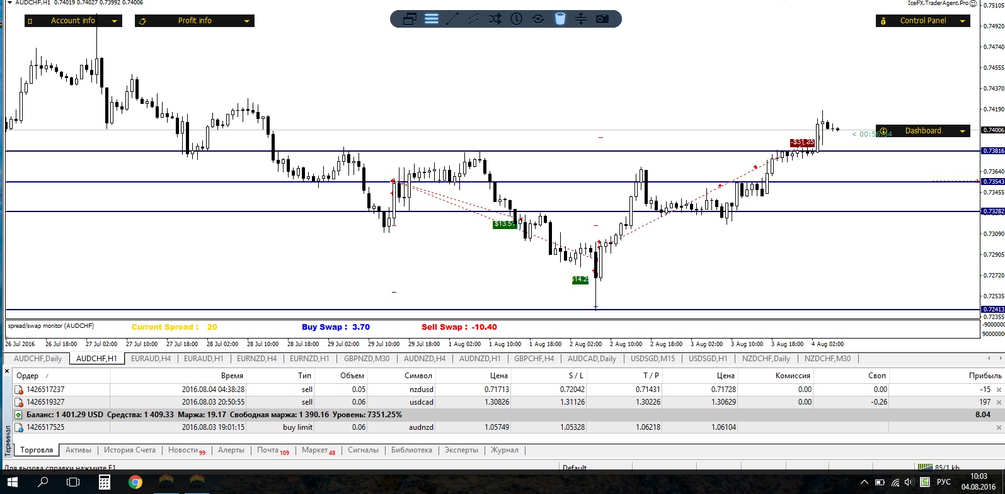Expand the Control Panel dropdown arrow

point(962,21)
